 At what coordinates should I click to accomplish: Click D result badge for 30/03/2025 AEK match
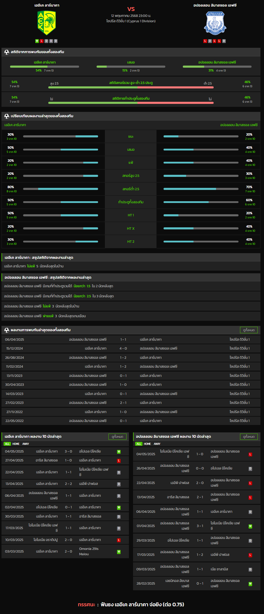(x=119, y=517)
